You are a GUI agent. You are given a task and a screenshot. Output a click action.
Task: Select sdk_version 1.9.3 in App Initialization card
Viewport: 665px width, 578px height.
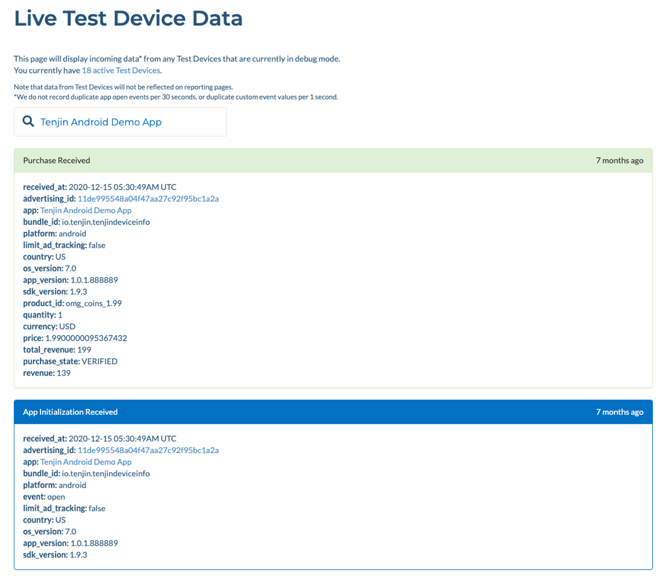(78, 555)
